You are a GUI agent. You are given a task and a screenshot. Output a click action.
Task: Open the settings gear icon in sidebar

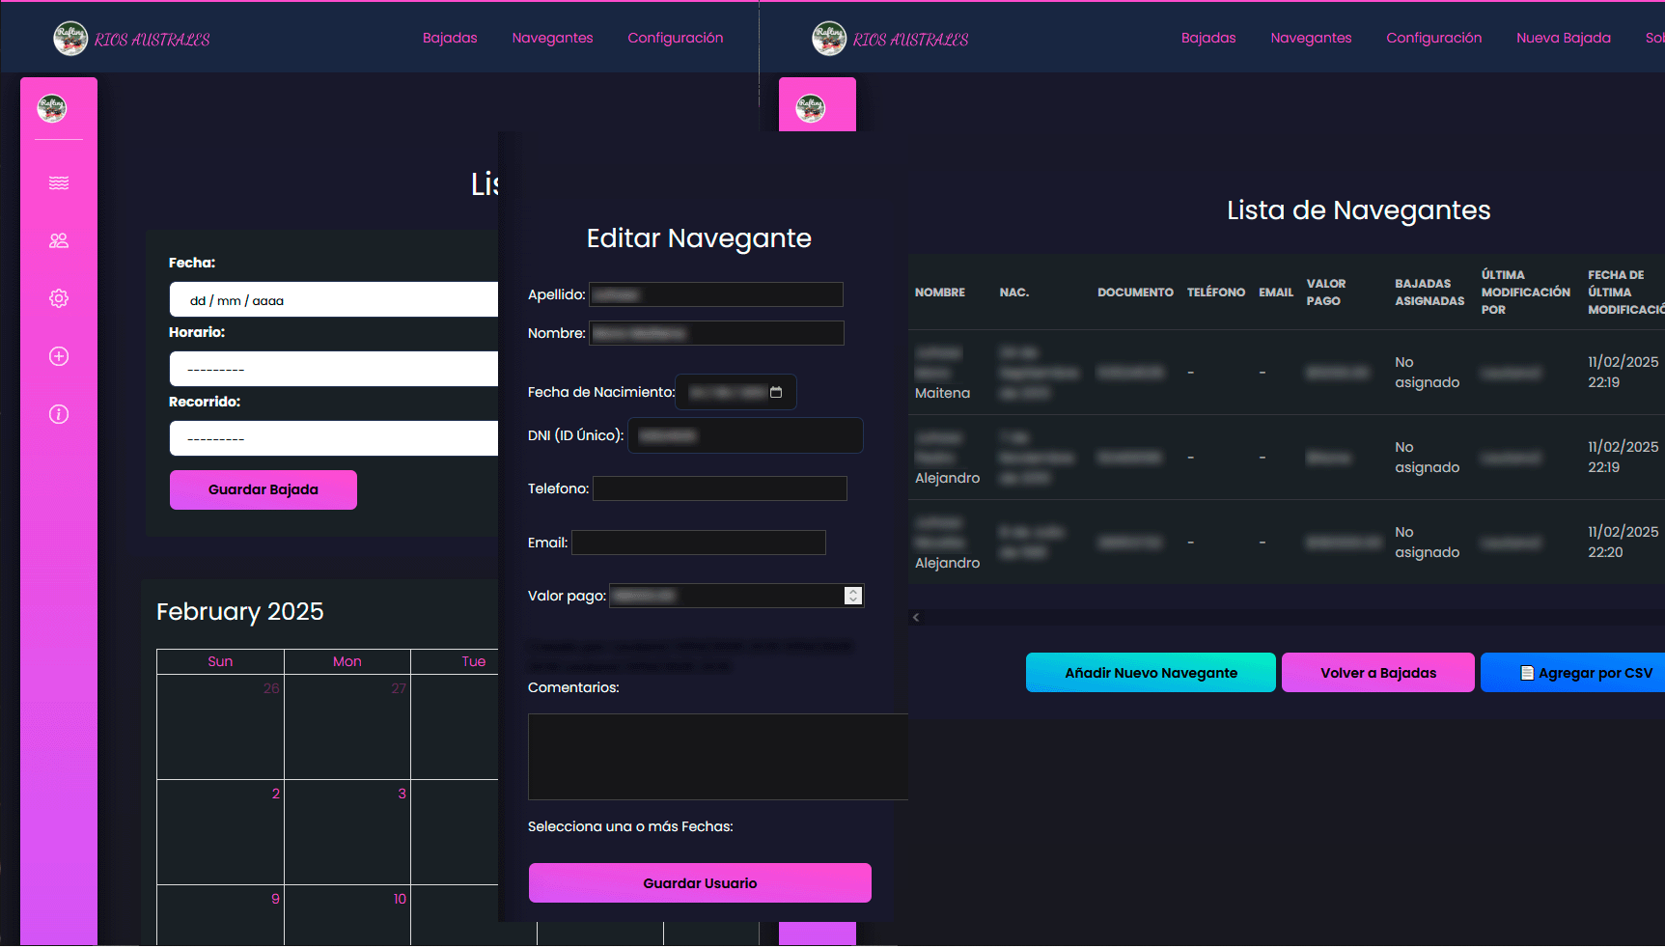(59, 298)
